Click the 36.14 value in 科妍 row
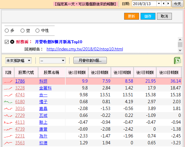185x147 pixels. [175, 81]
